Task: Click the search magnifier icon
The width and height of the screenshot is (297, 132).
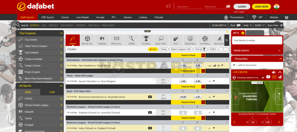Action: [18, 25]
